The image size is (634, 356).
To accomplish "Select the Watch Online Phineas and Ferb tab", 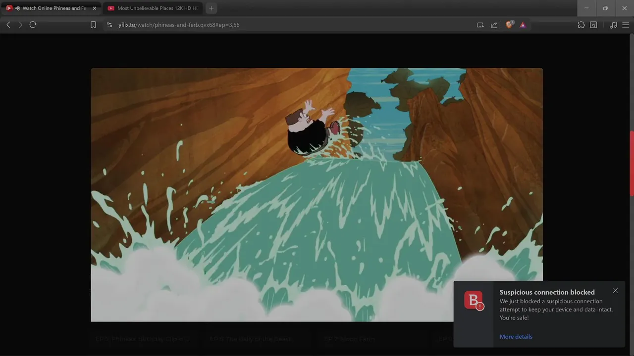I will (x=51, y=8).
